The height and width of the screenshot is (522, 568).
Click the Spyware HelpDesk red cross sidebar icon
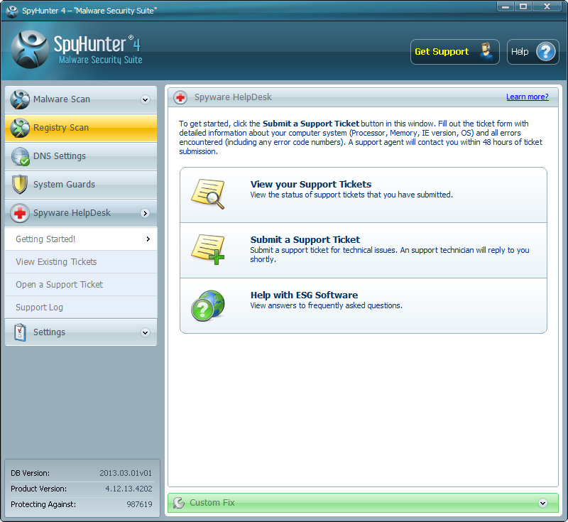pyautogui.click(x=20, y=213)
